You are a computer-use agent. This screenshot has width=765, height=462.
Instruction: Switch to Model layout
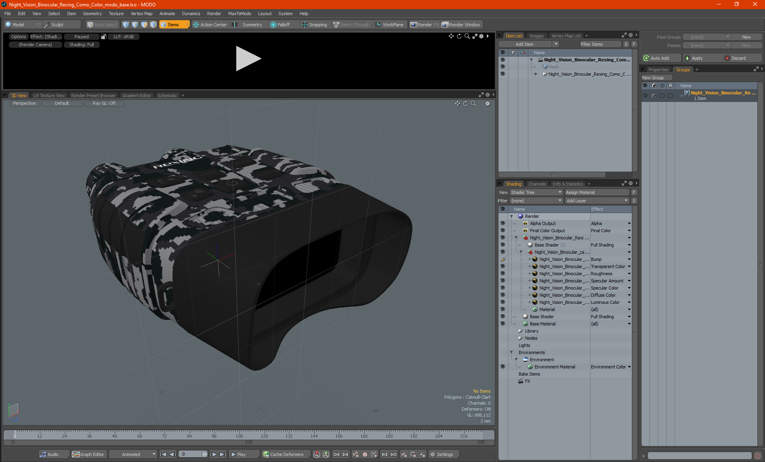click(x=23, y=25)
